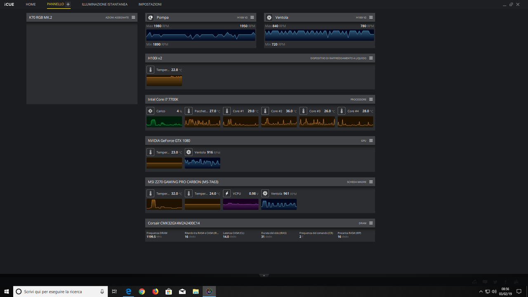Image resolution: width=528 pixels, height=297 pixels.
Task: Select the thermometer icon for Core #2
Action: coord(265,111)
